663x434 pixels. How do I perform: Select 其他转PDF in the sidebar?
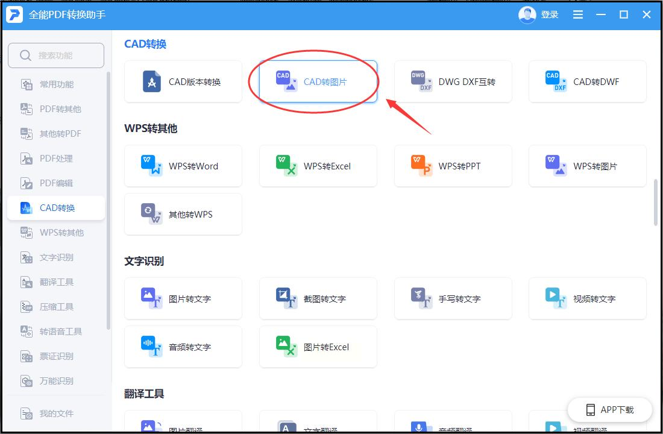coord(56,134)
